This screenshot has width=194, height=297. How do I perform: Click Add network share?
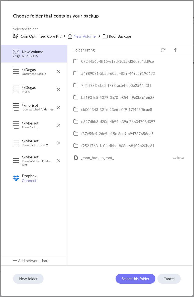[x=31, y=261]
